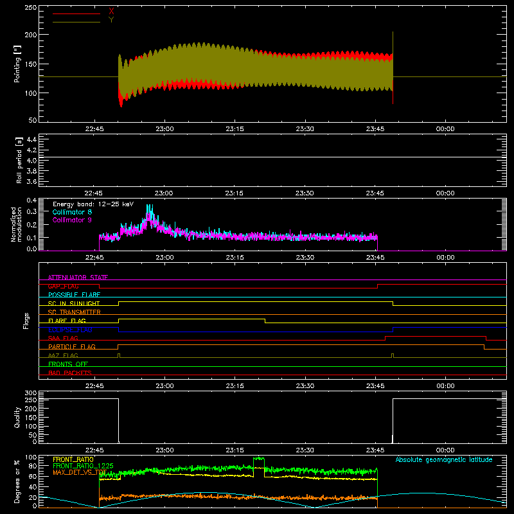The height and width of the screenshot is (514, 514).
Task: Click the 4.2 tick on Roll period axis
Action: pos(31,150)
